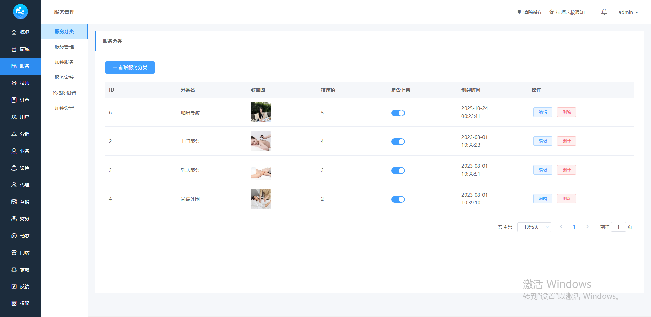Delete the 到店服务 category row
Screen dimensions: 651x317
(x=566, y=170)
